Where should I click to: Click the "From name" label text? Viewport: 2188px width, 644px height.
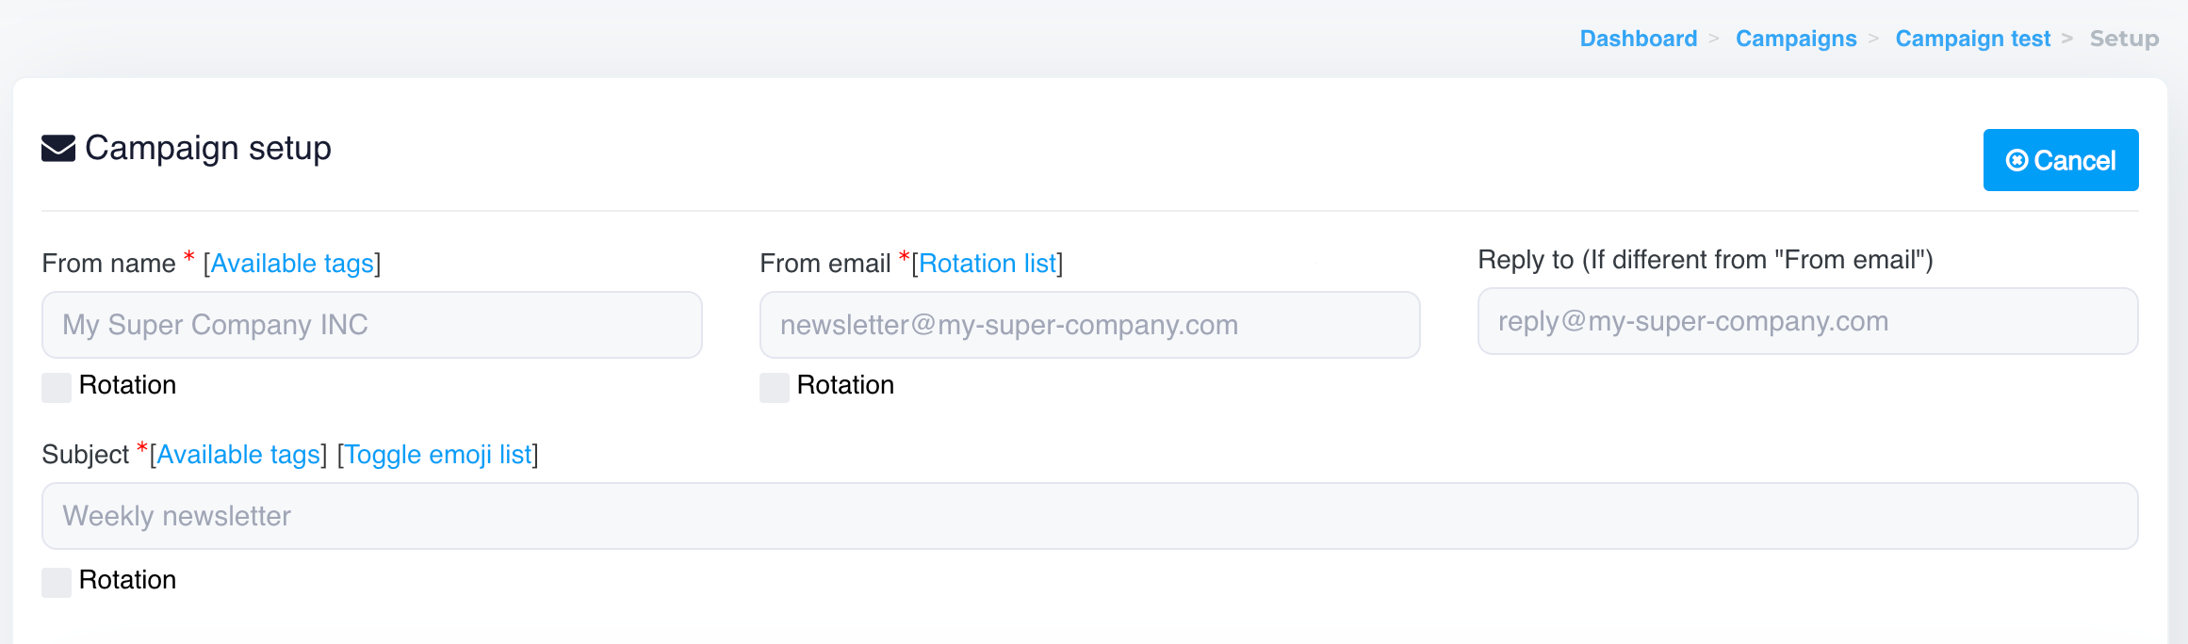(109, 264)
